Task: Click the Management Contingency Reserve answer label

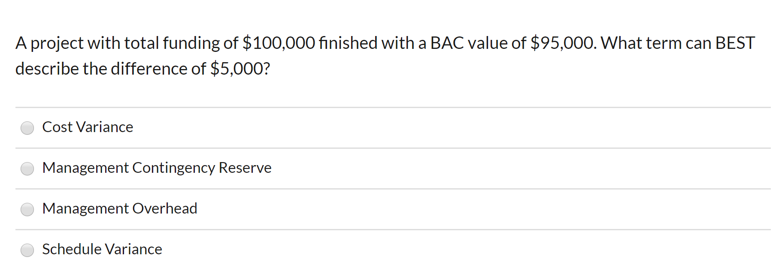Action: point(156,168)
